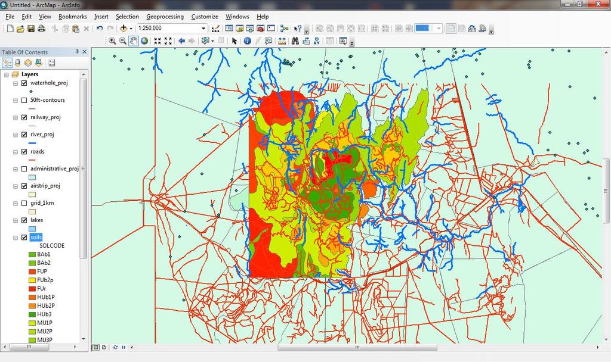Hide the lakes layer

(24, 220)
